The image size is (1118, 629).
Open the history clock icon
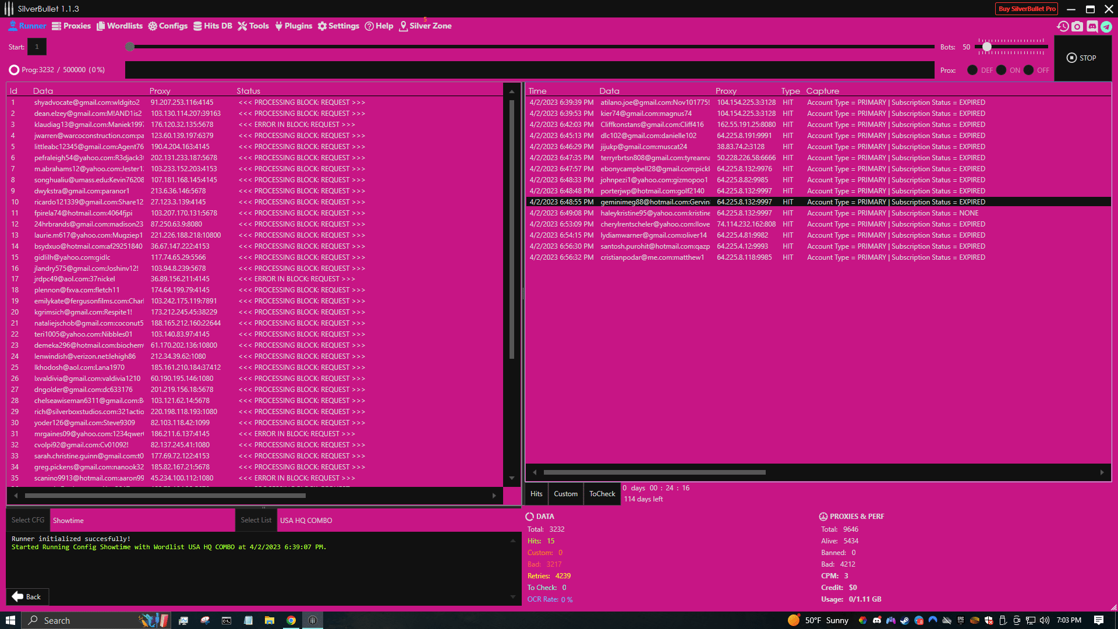click(1063, 26)
